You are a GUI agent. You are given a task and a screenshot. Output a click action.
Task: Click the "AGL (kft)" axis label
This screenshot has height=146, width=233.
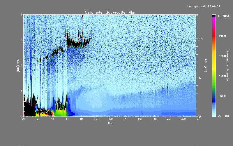tap(206, 65)
